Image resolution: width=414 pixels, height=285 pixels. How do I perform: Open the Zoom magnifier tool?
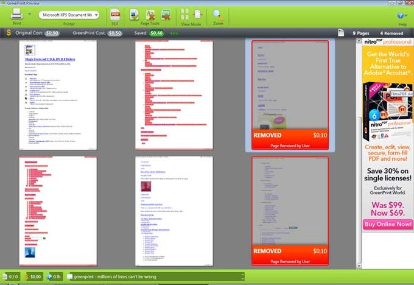coord(218,15)
